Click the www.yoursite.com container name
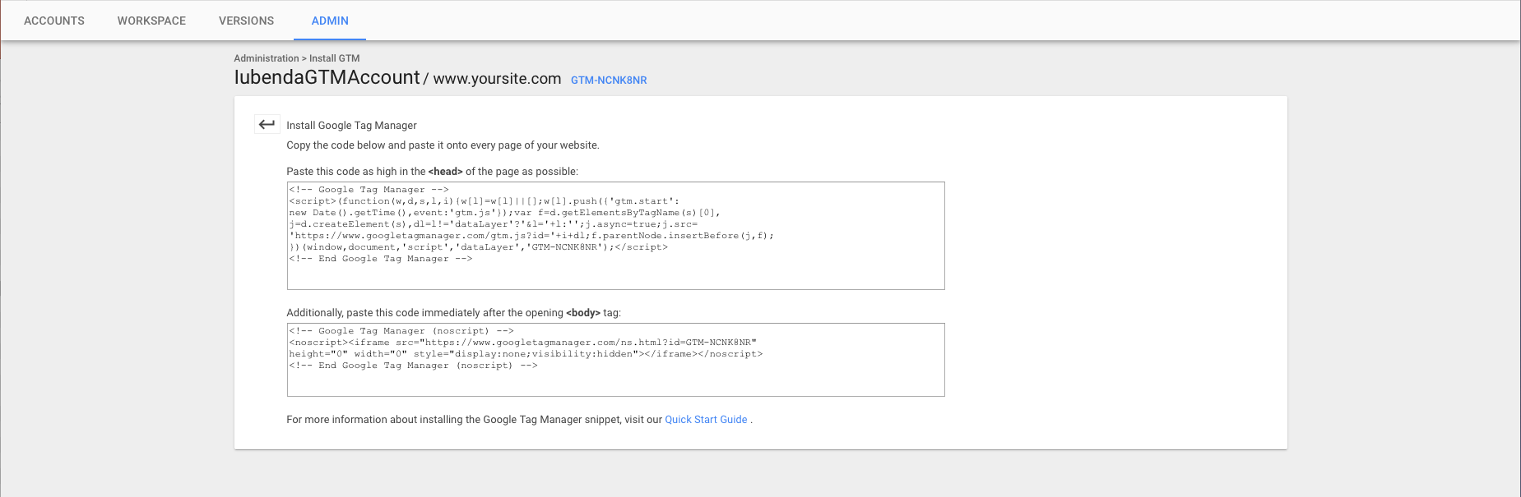Image resolution: width=1521 pixels, height=497 pixels. point(497,79)
